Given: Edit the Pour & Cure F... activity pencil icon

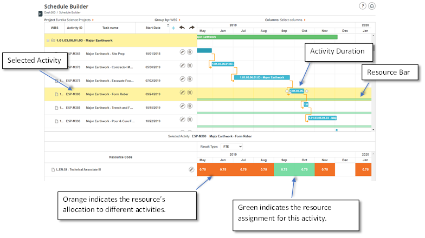Looking at the screenshot, I should click(x=182, y=120).
